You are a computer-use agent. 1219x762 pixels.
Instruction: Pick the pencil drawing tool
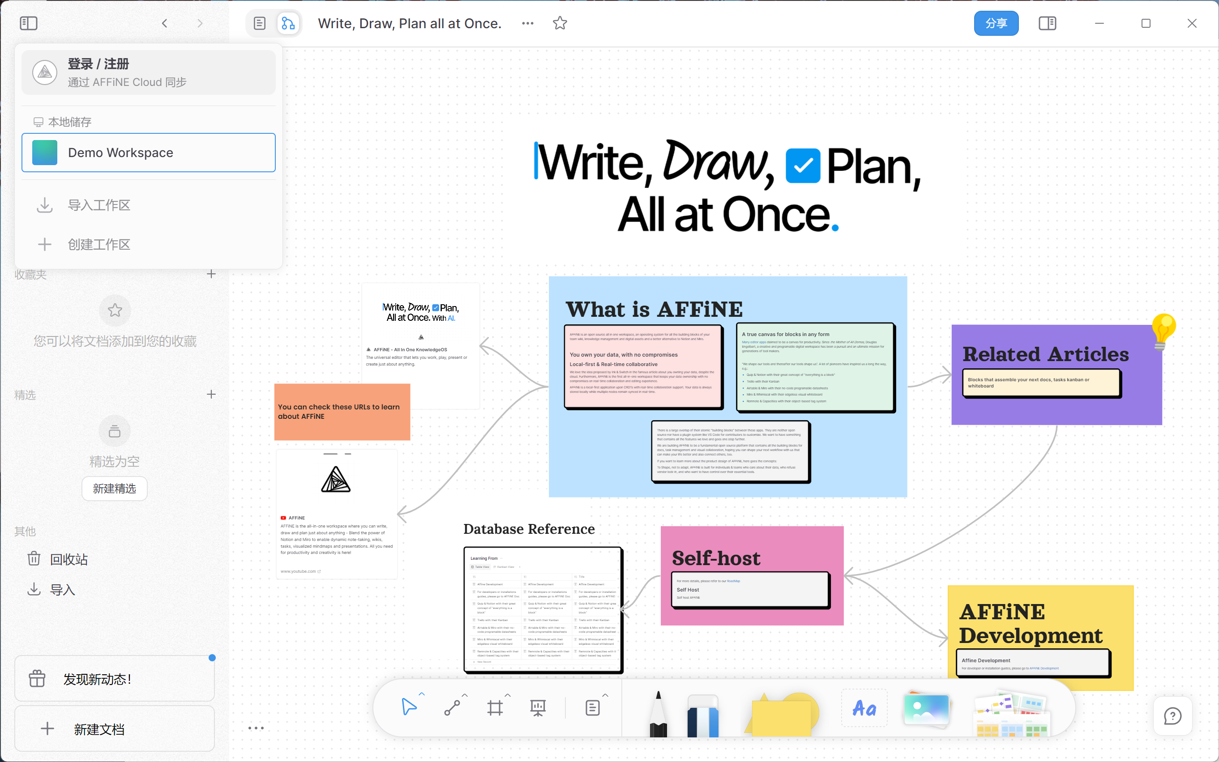click(x=658, y=714)
